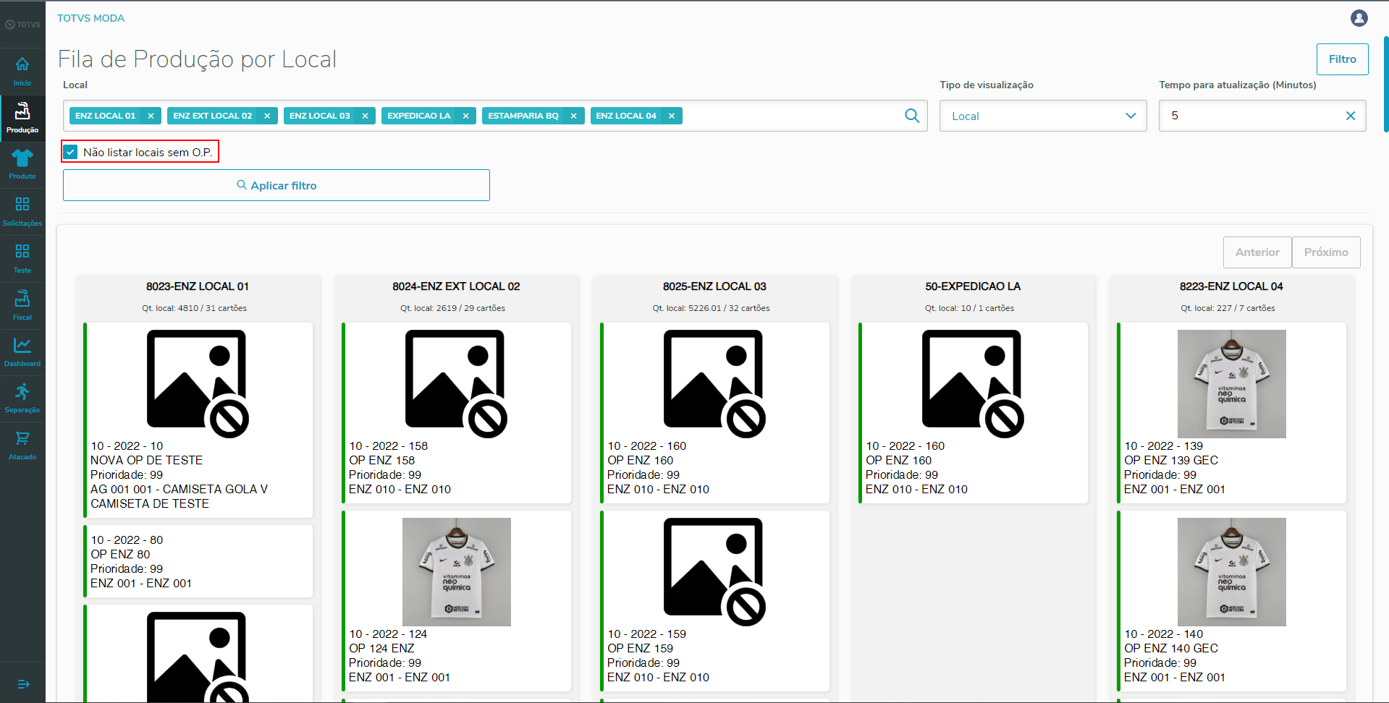The image size is (1389, 703).
Task: Go to Início in the sidebar
Action: tap(22, 72)
